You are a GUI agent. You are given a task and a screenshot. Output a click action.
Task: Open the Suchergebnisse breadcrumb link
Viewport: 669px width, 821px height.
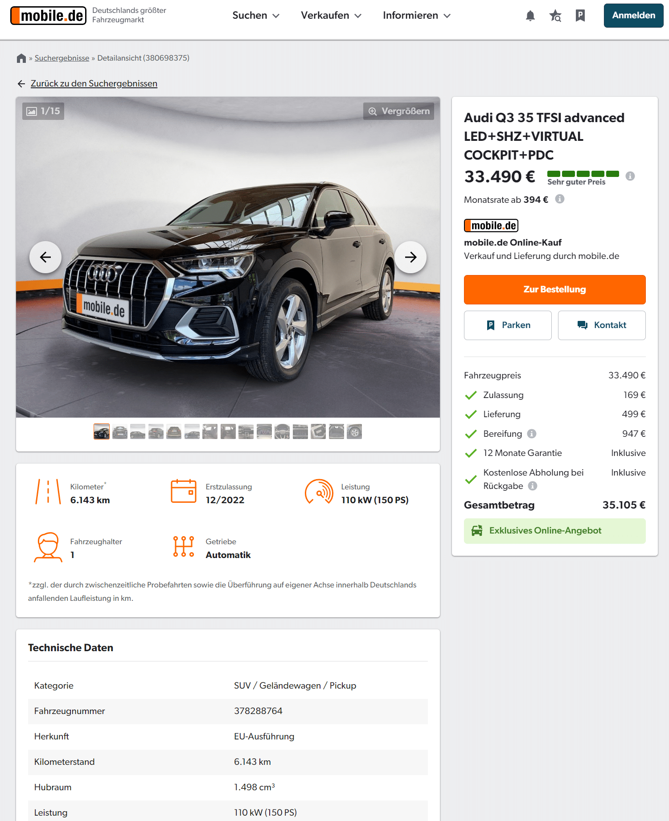tap(62, 58)
